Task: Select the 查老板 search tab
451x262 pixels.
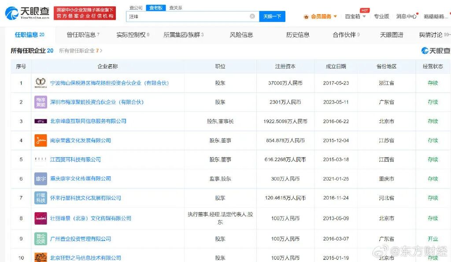Action: pyautogui.click(x=156, y=8)
